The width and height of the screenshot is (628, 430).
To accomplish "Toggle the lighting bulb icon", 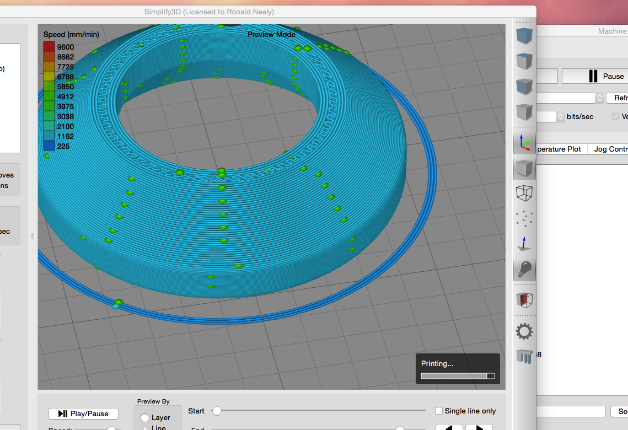I will [524, 269].
